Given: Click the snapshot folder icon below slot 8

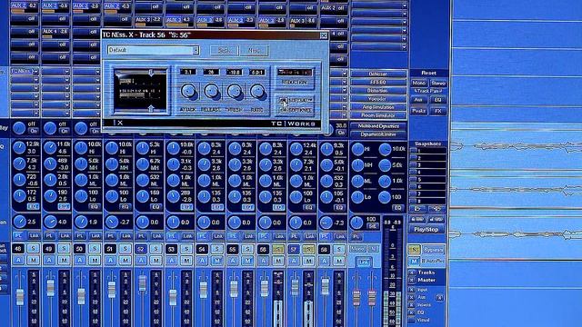Looking at the screenshot, I should [417, 209].
